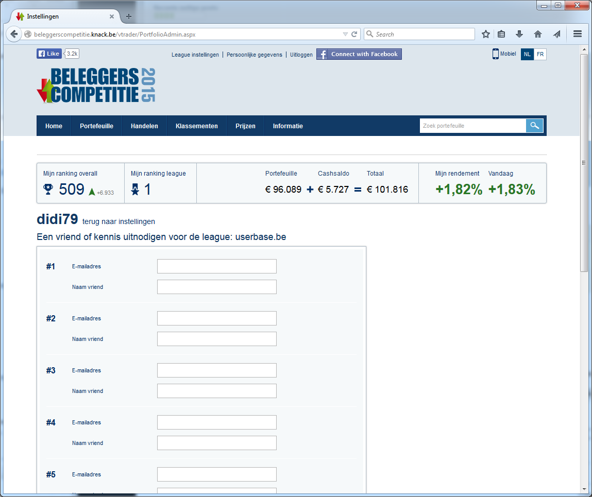Select the NL language option

pyautogui.click(x=527, y=54)
